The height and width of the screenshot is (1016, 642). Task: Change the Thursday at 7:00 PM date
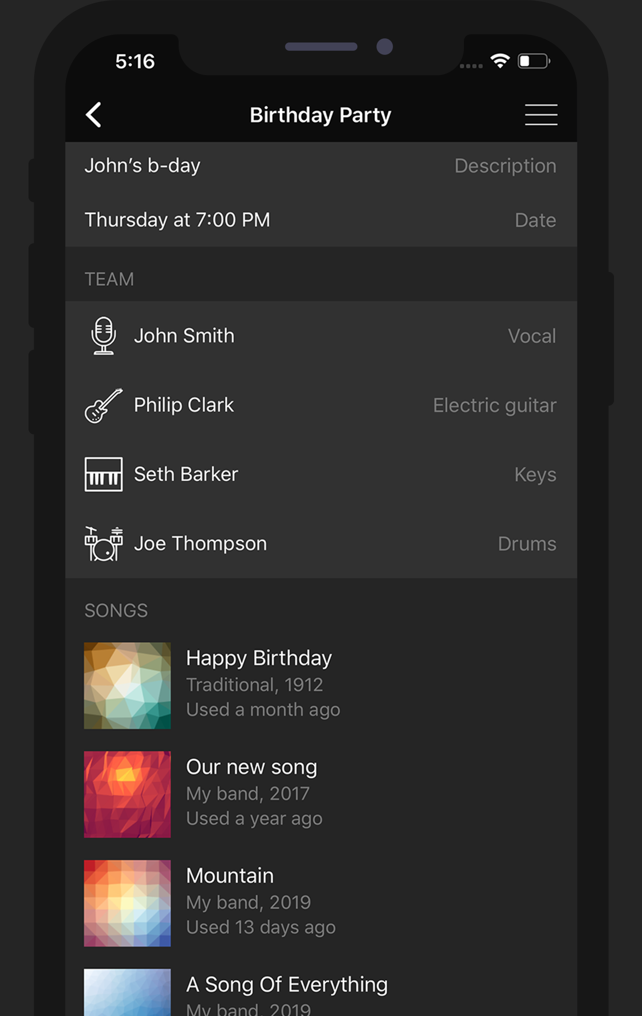(321, 220)
